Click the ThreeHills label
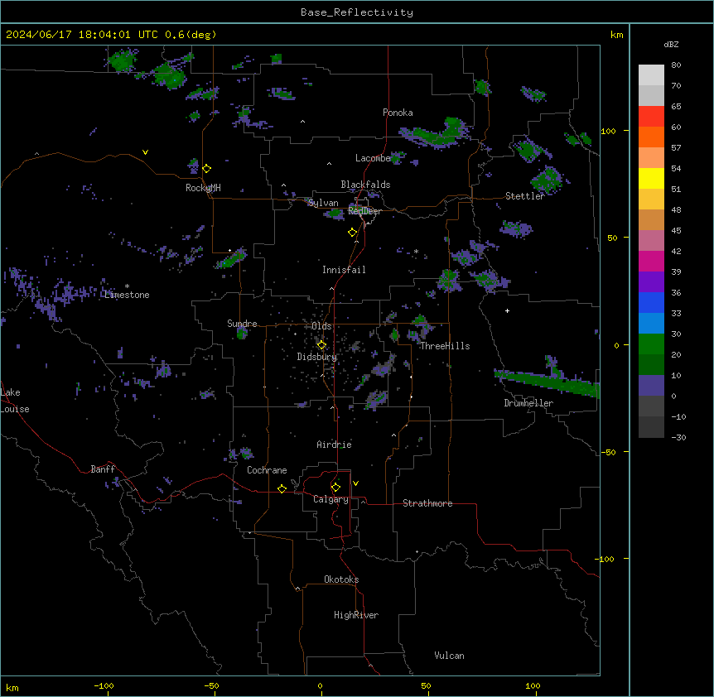 click(x=445, y=346)
